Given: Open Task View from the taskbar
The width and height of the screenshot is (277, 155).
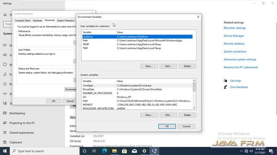Looking at the screenshot, I should (94, 151).
